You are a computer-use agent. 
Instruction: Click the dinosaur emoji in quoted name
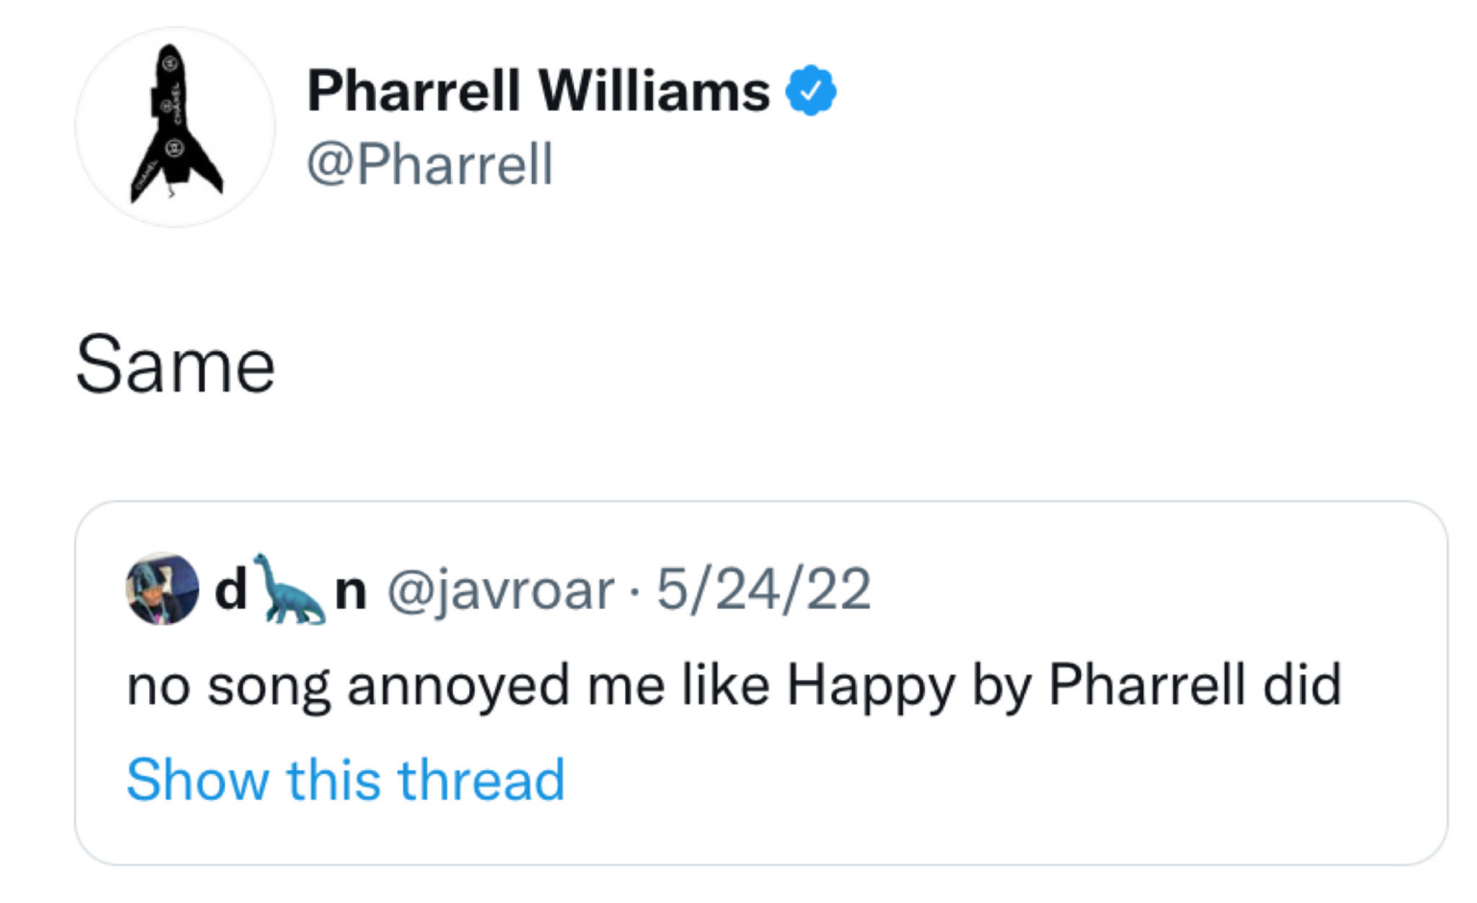289,589
